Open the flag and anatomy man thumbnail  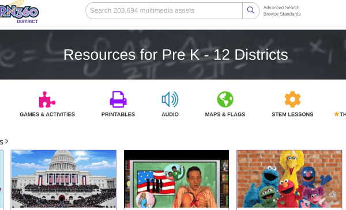tap(176, 179)
